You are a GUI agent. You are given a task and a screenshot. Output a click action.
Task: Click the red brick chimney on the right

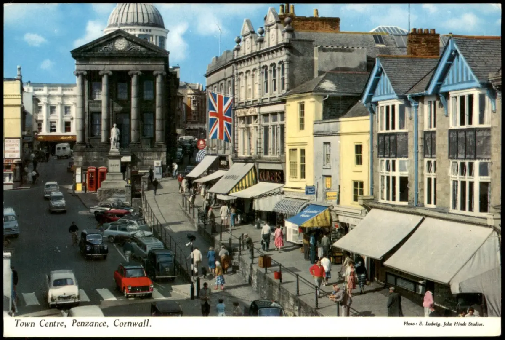(x=423, y=43)
